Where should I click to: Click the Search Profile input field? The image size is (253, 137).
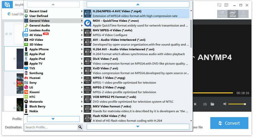pyautogui.click(x=51, y=127)
